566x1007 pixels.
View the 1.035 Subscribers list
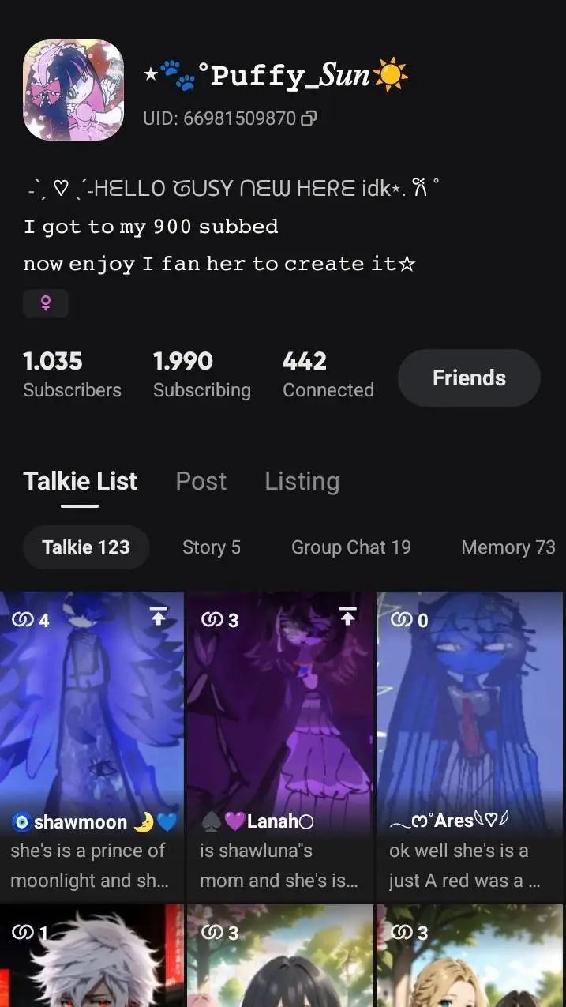click(72, 374)
